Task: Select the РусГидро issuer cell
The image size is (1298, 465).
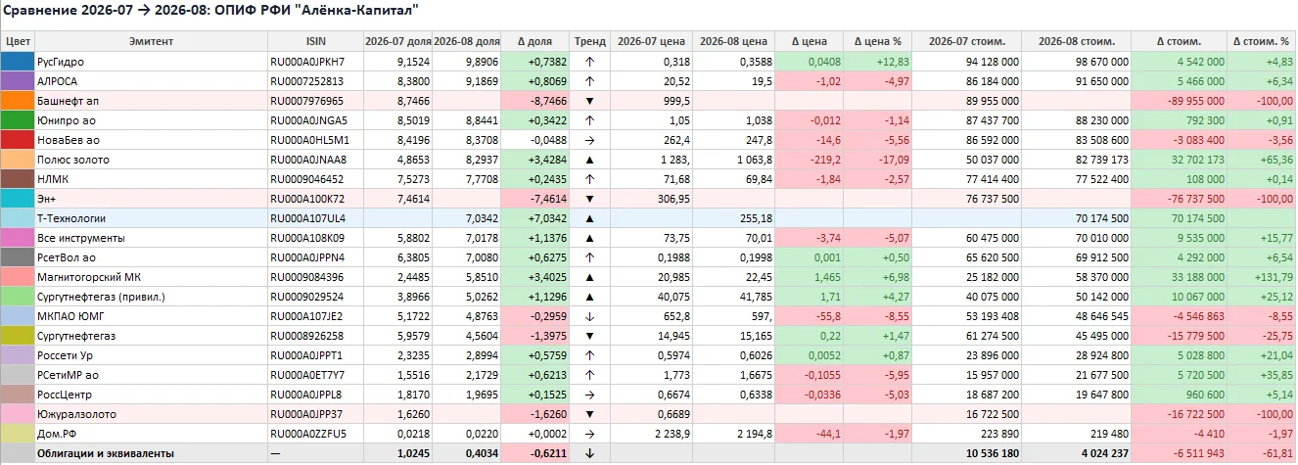Action: (x=151, y=61)
